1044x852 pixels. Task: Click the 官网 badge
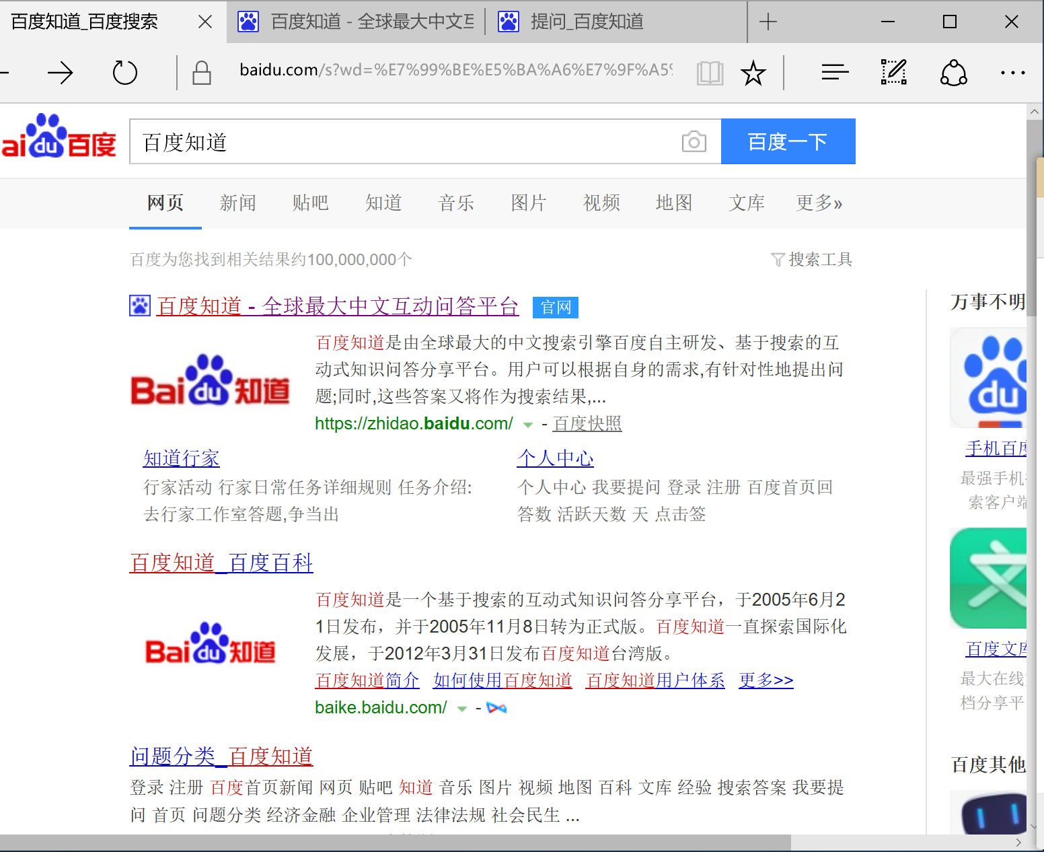[556, 308]
